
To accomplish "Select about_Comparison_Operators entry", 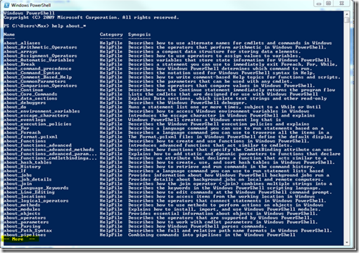I will tap(40, 86).
